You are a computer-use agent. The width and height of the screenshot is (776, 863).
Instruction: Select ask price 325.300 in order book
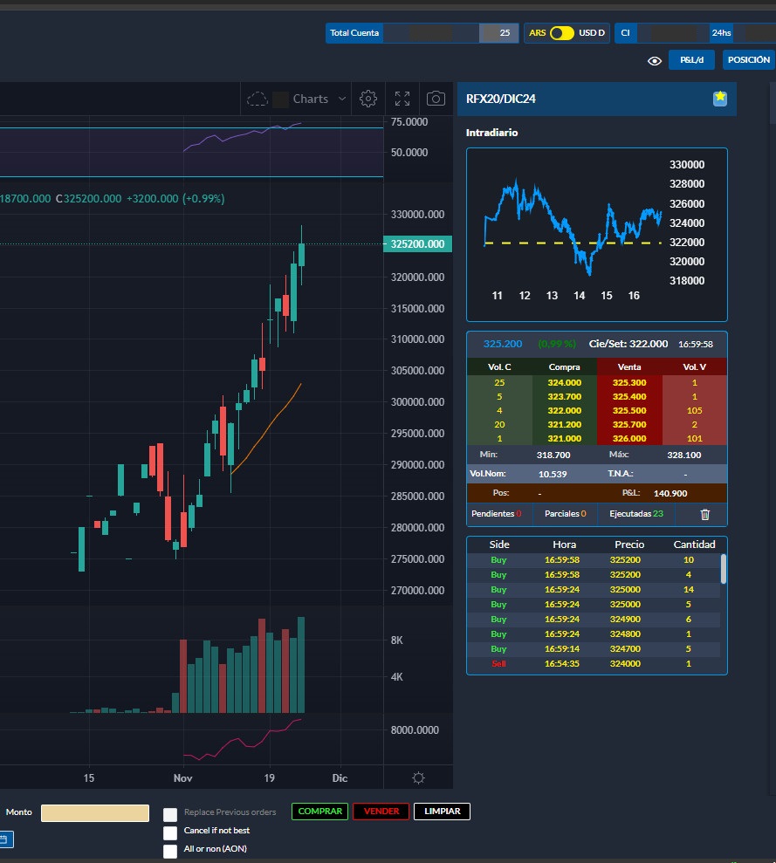coord(629,382)
